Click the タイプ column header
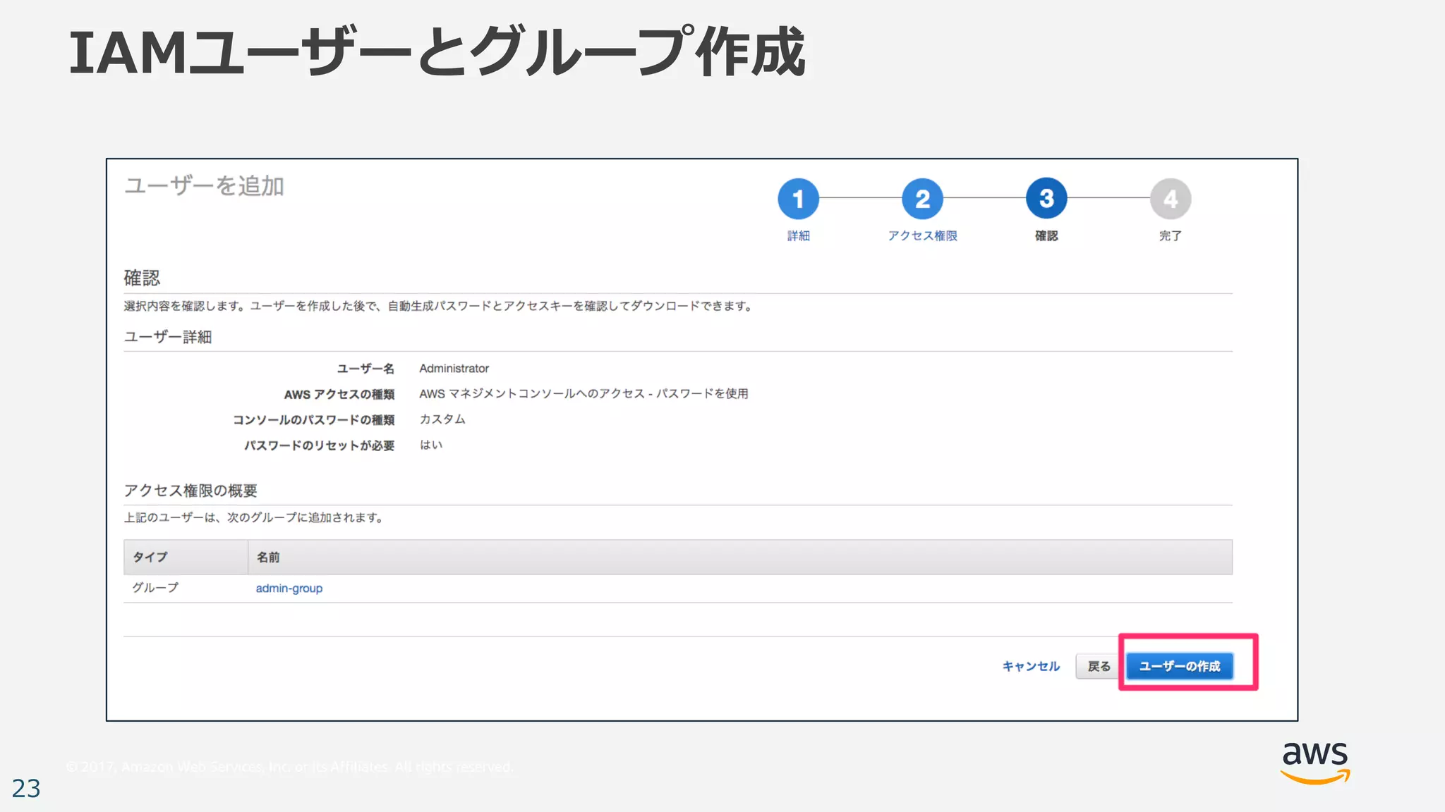The width and height of the screenshot is (1445, 812). click(x=150, y=557)
